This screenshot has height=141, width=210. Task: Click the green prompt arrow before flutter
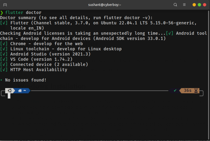pos(2,13)
